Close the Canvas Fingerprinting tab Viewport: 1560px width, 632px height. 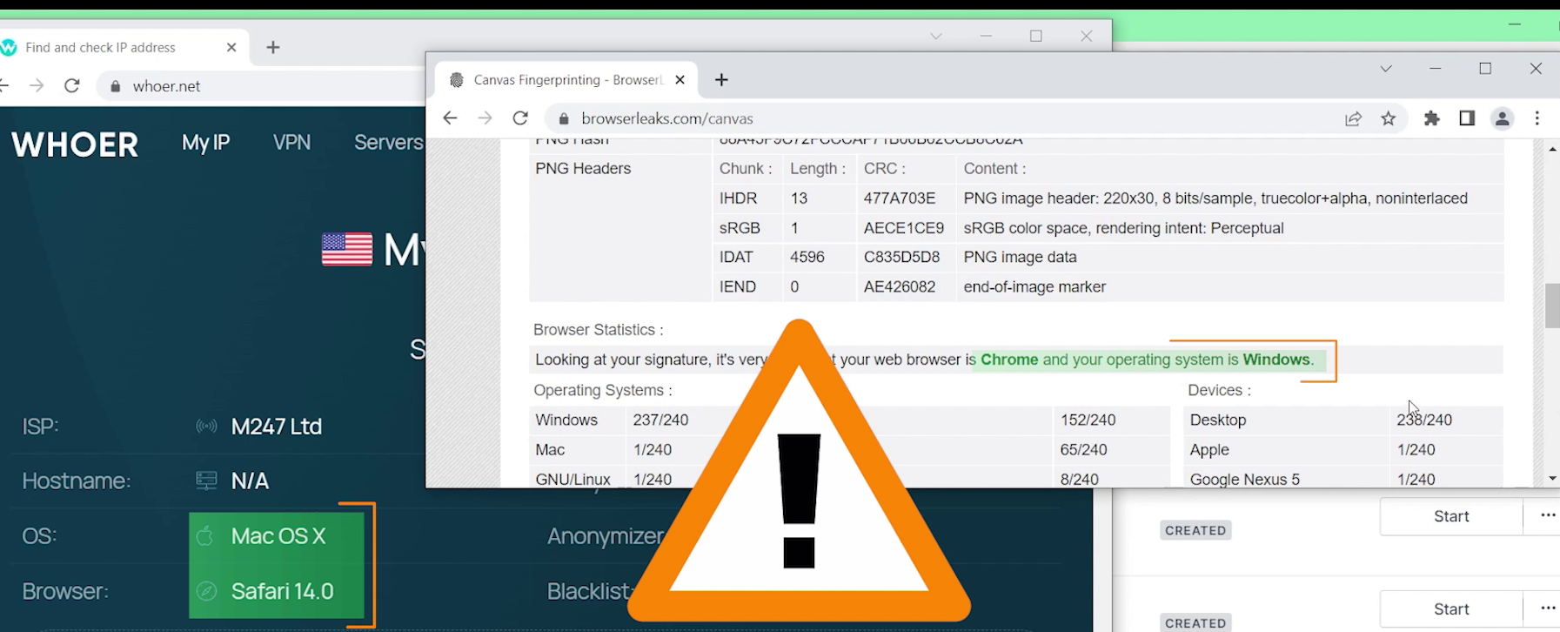click(x=680, y=79)
